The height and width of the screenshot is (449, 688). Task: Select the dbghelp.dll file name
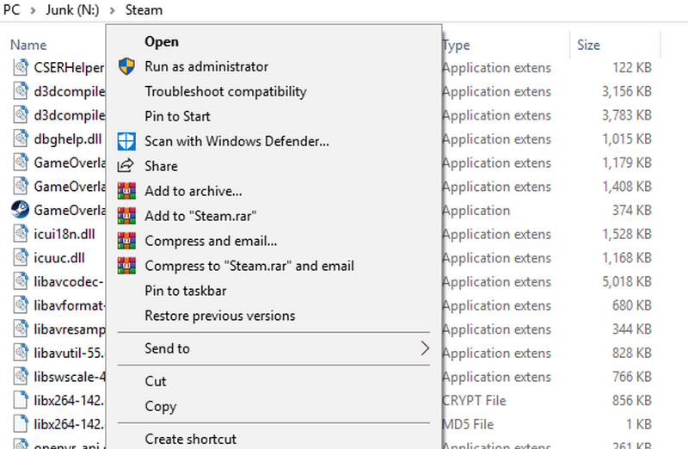68,138
